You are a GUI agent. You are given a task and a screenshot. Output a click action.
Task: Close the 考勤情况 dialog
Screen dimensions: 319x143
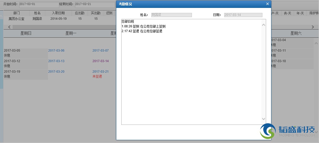(x=267, y=4)
